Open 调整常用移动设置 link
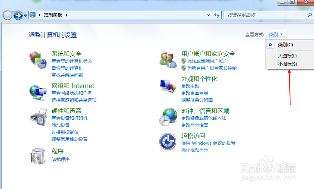 point(70,139)
